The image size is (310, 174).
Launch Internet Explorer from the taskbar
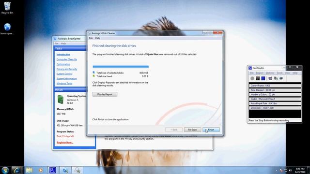(x=16, y=170)
